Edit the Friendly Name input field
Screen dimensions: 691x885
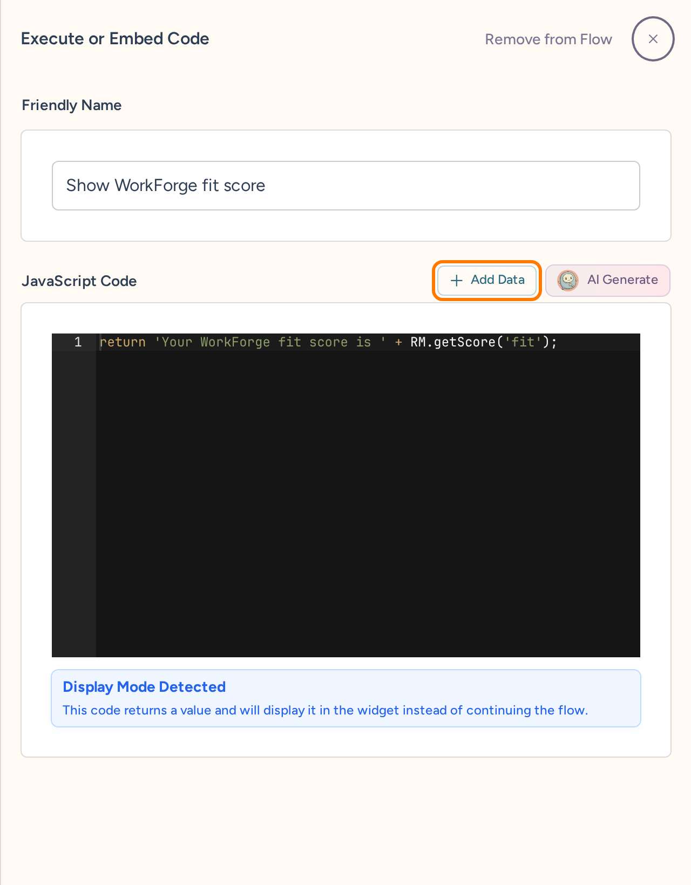click(x=346, y=186)
